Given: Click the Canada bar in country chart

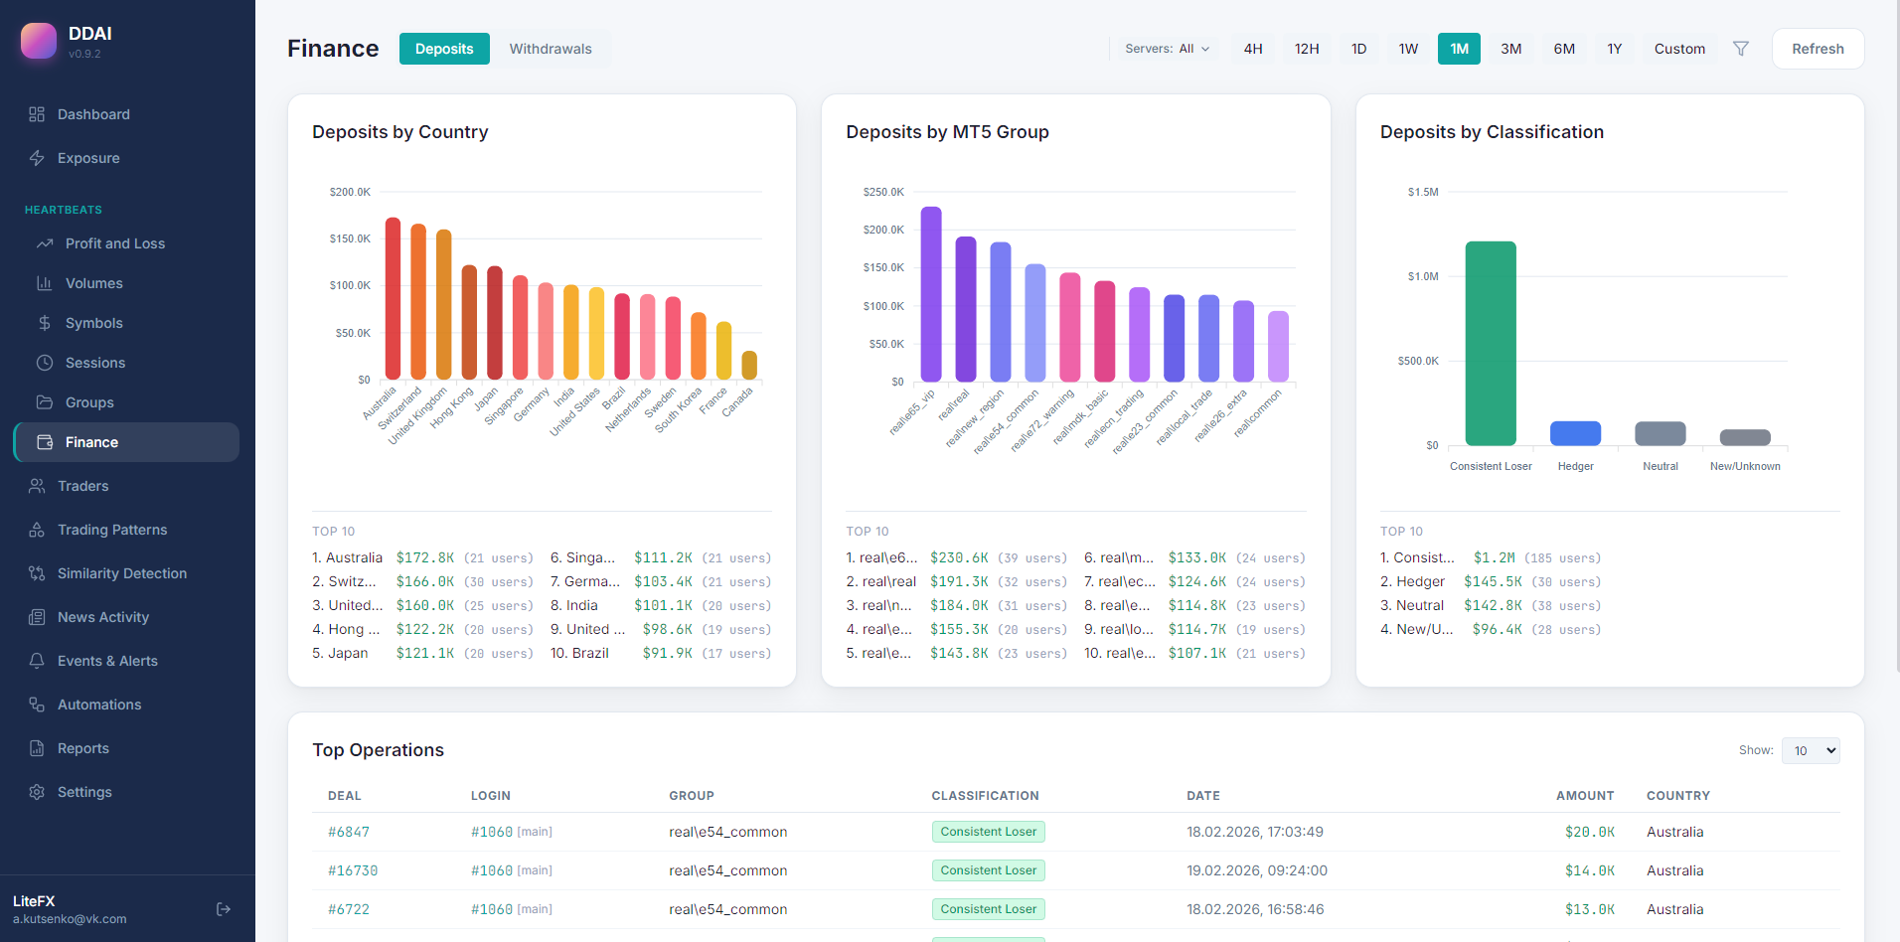Looking at the screenshot, I should pyautogui.click(x=749, y=365).
